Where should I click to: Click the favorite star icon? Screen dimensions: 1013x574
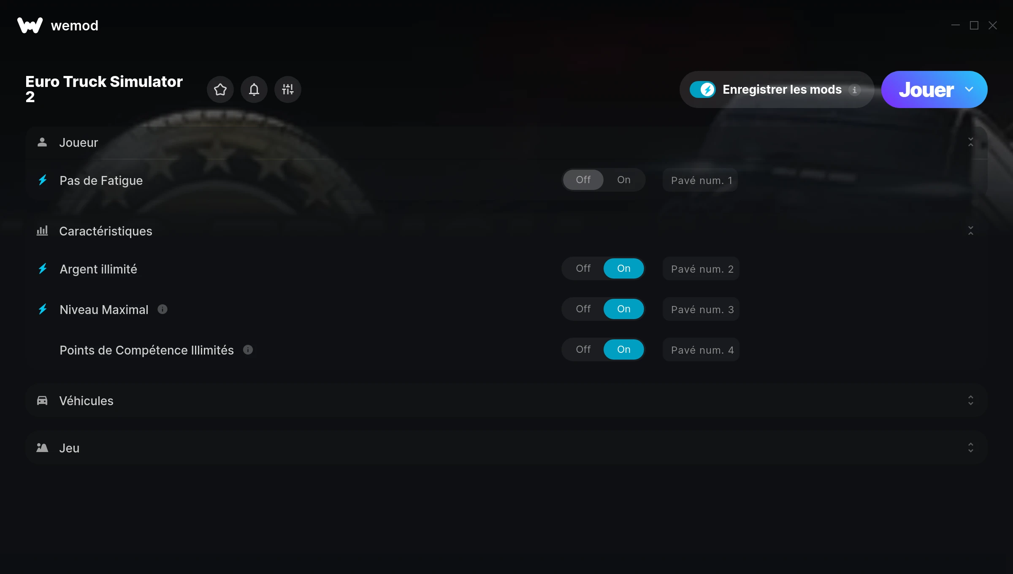(x=220, y=89)
